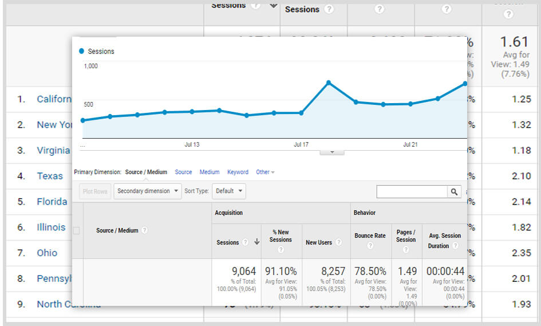Click the help icon under Pages / Session
541x326 pixels.
pyautogui.click(x=406, y=250)
